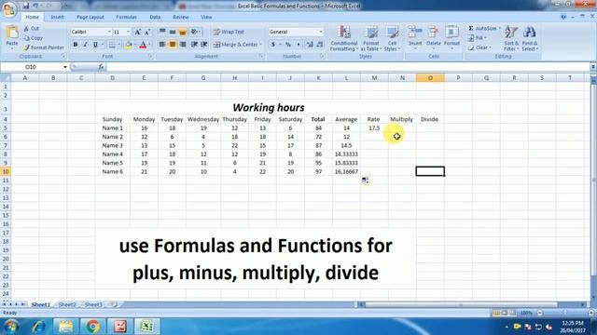Open Excel from the Windows taskbar
This screenshot has height=335, width=597.
pyautogui.click(x=147, y=327)
